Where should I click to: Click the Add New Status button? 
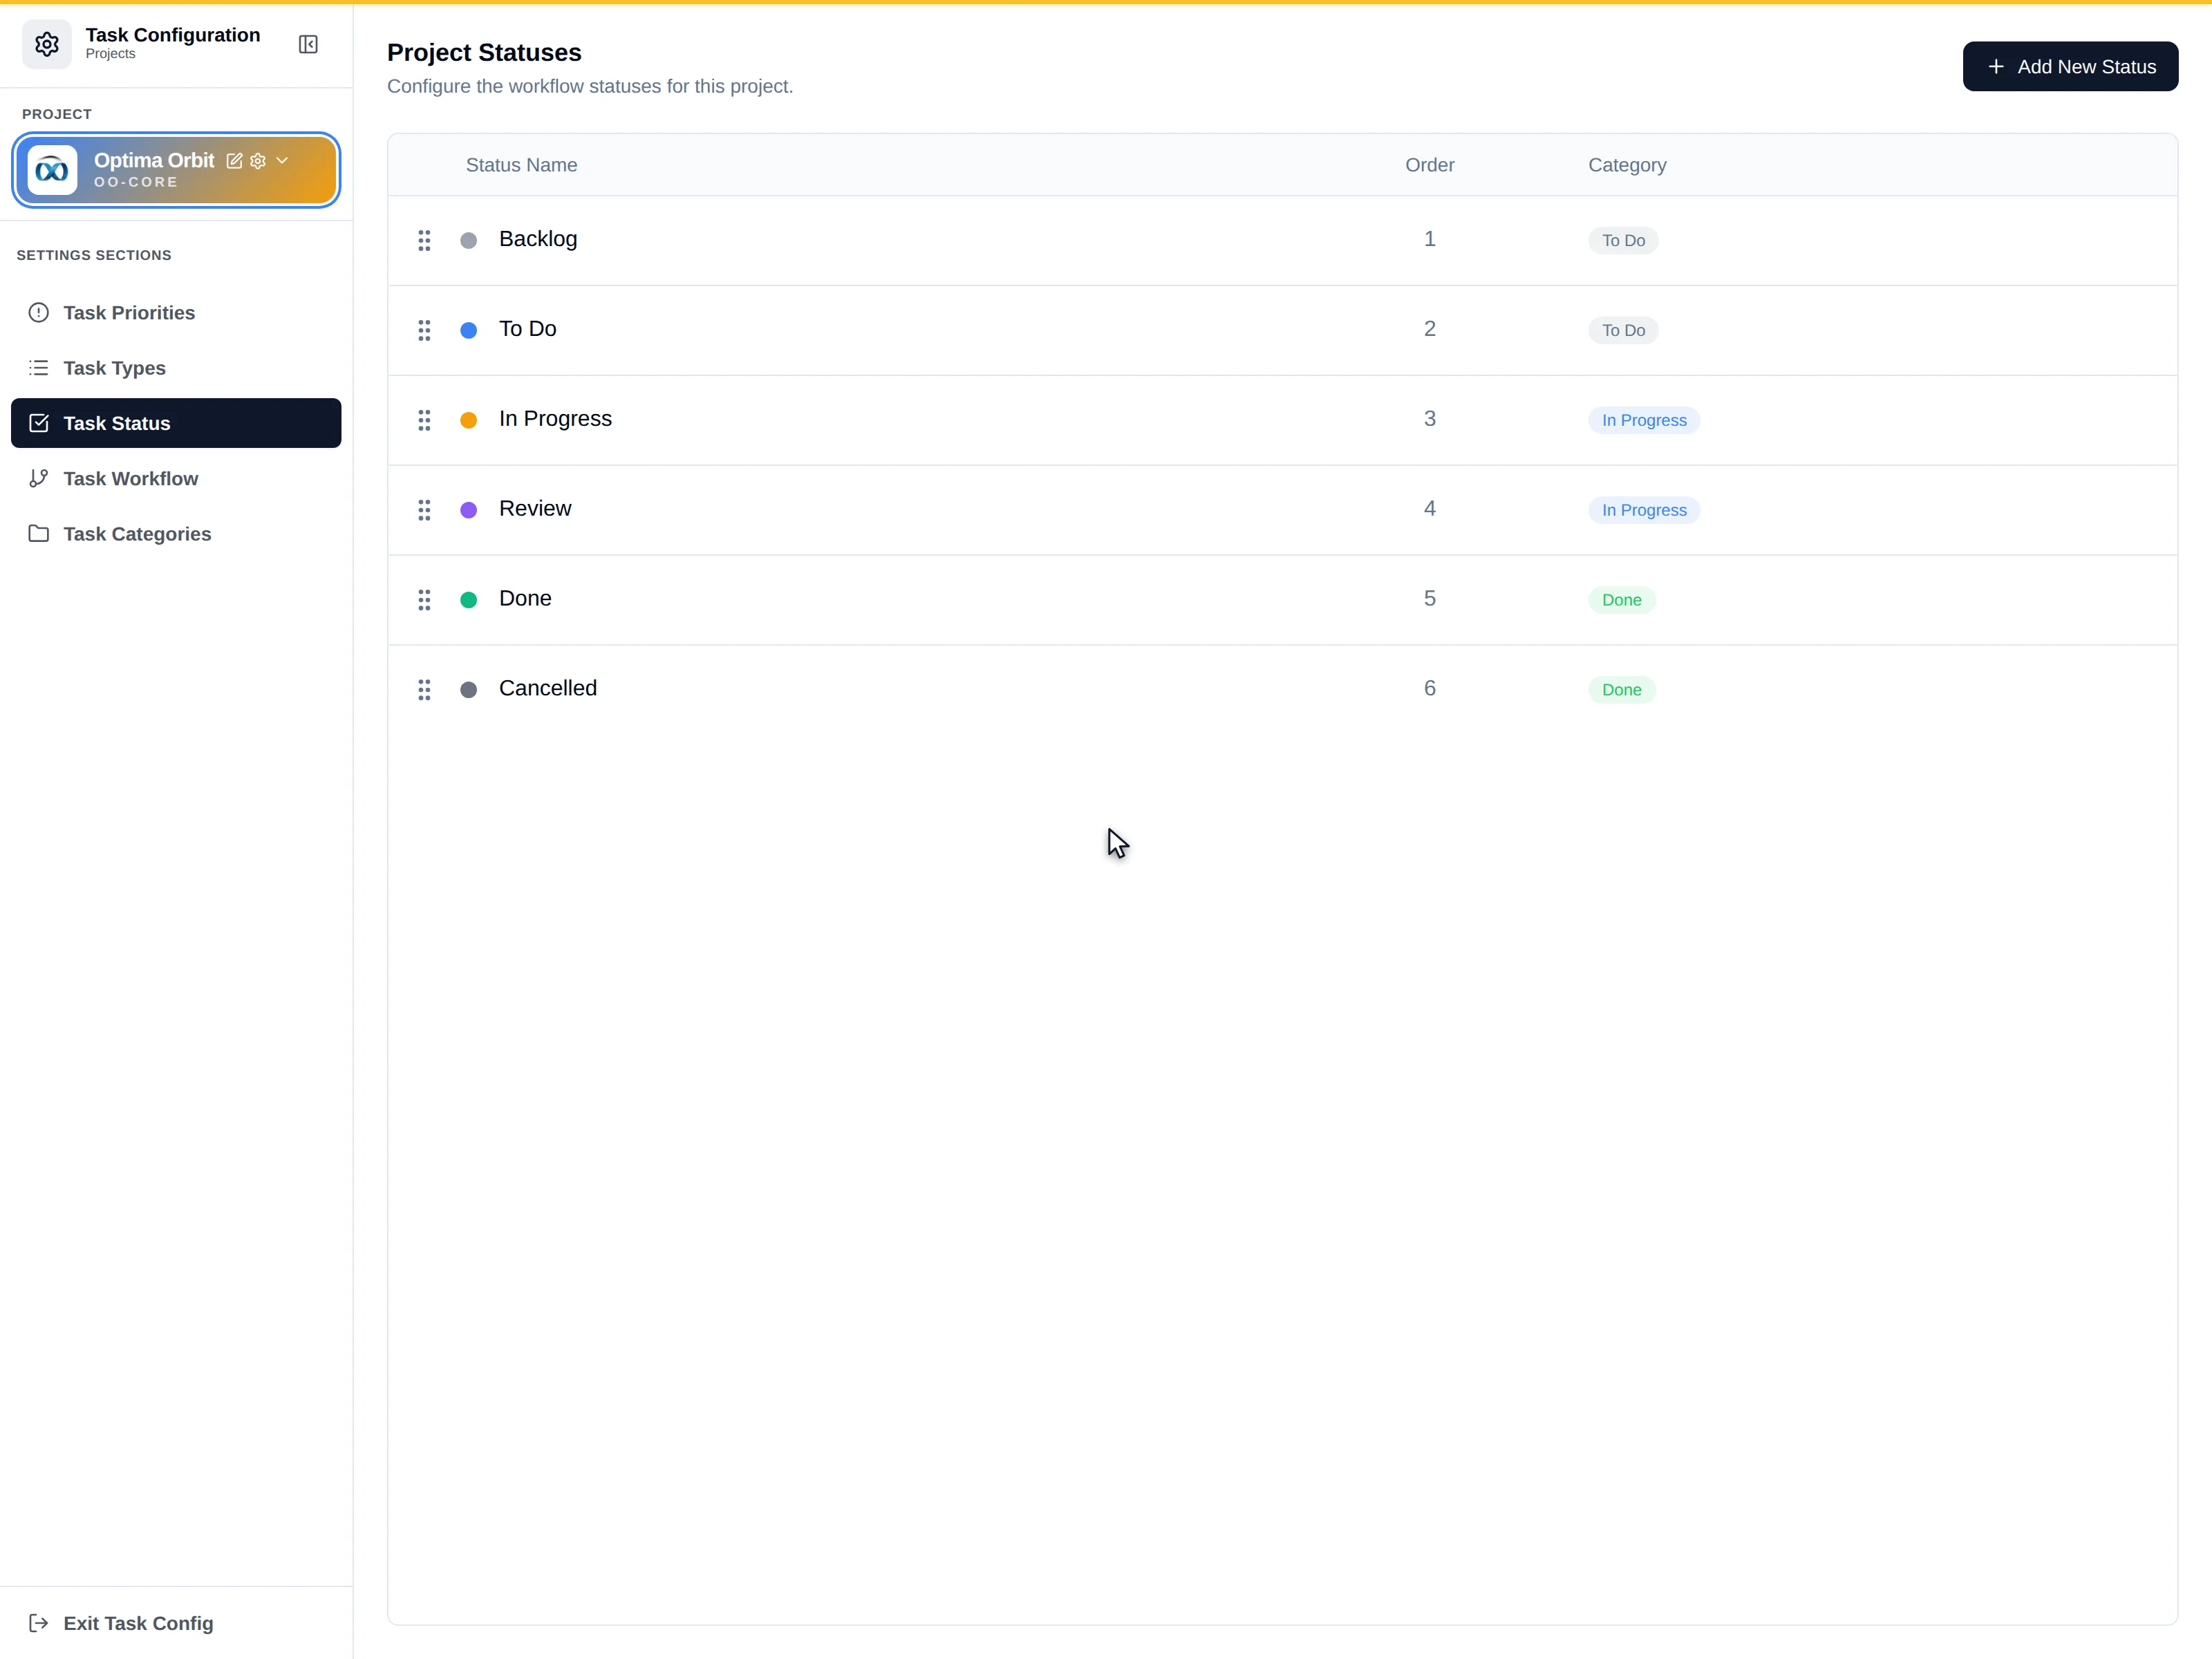(x=2070, y=67)
